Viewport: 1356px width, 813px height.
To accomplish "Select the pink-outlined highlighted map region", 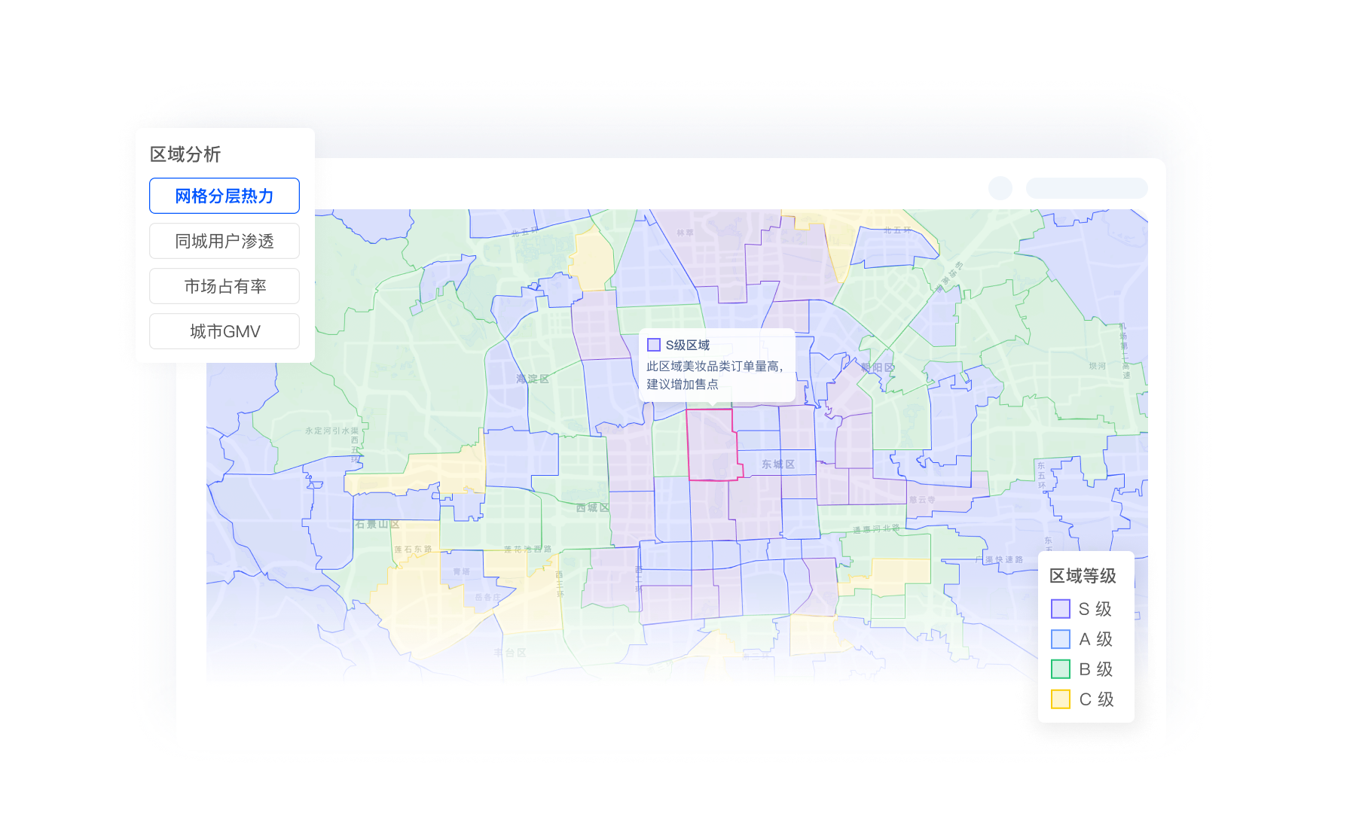I will click(x=711, y=446).
